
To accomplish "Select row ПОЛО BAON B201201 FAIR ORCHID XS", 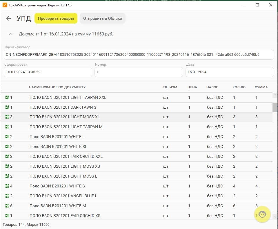I will tap(136, 216).
